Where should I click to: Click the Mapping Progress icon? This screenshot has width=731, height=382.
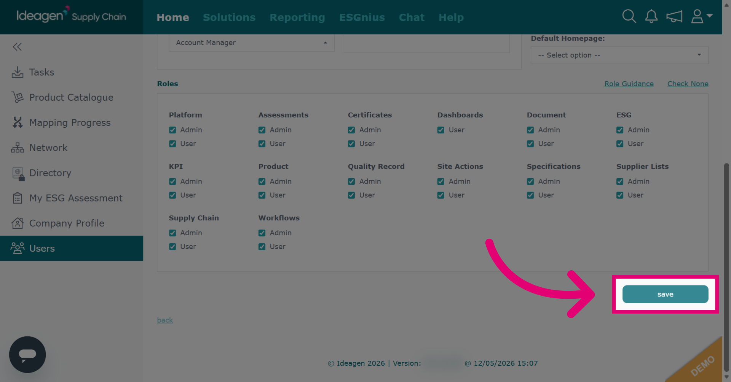tap(18, 122)
